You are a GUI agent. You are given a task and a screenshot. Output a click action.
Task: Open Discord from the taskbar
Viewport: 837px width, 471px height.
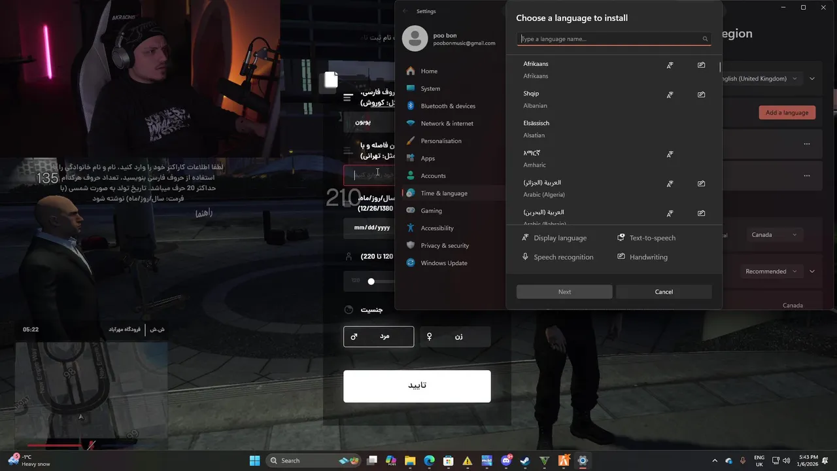click(x=506, y=461)
